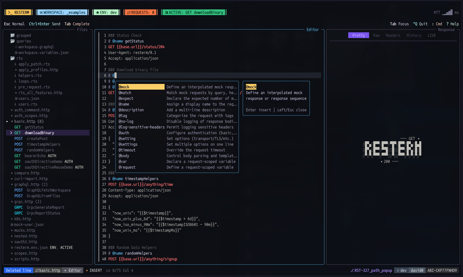
Task: Open the grouped folder icon
Action: [x=12, y=35]
